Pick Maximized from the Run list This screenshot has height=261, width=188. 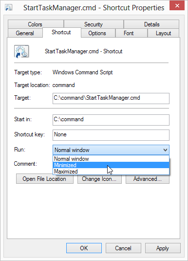(x=111, y=172)
